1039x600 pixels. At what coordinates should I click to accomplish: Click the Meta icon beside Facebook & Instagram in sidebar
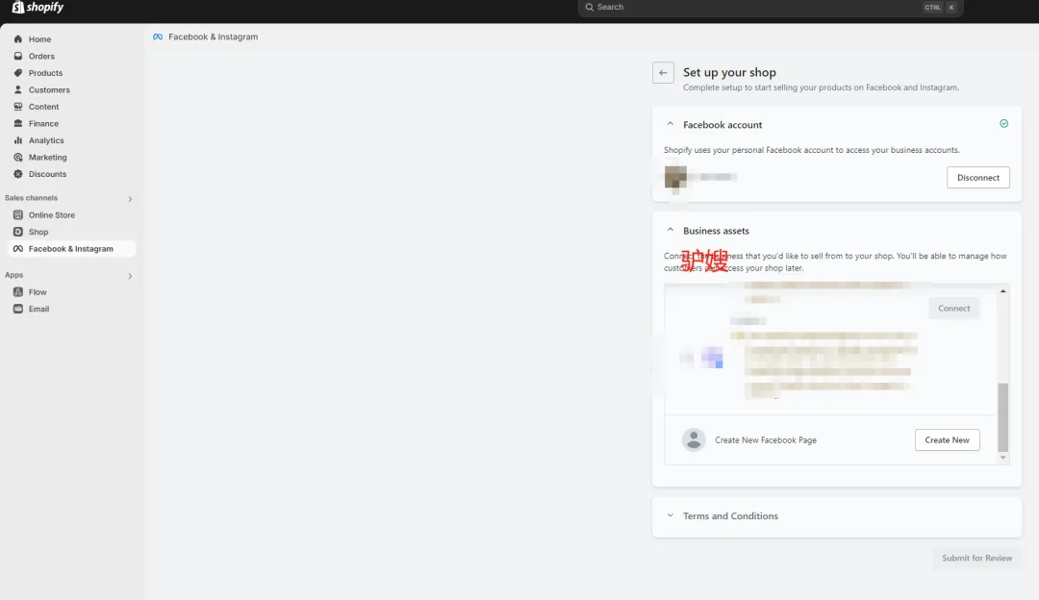(18, 248)
